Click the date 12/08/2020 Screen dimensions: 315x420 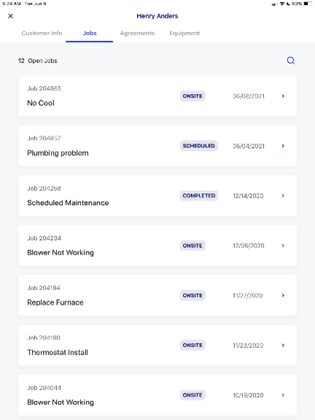point(249,246)
